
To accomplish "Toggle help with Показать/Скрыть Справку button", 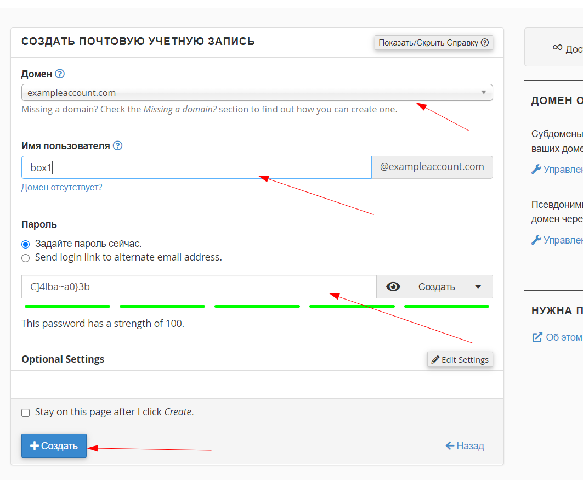I will 433,43.
